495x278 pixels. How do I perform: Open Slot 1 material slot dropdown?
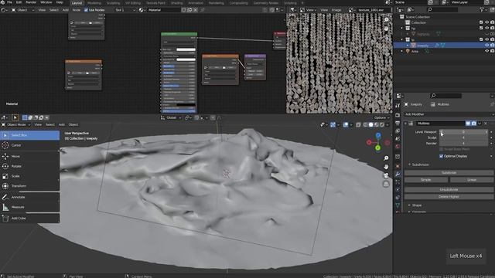[x=125, y=10]
